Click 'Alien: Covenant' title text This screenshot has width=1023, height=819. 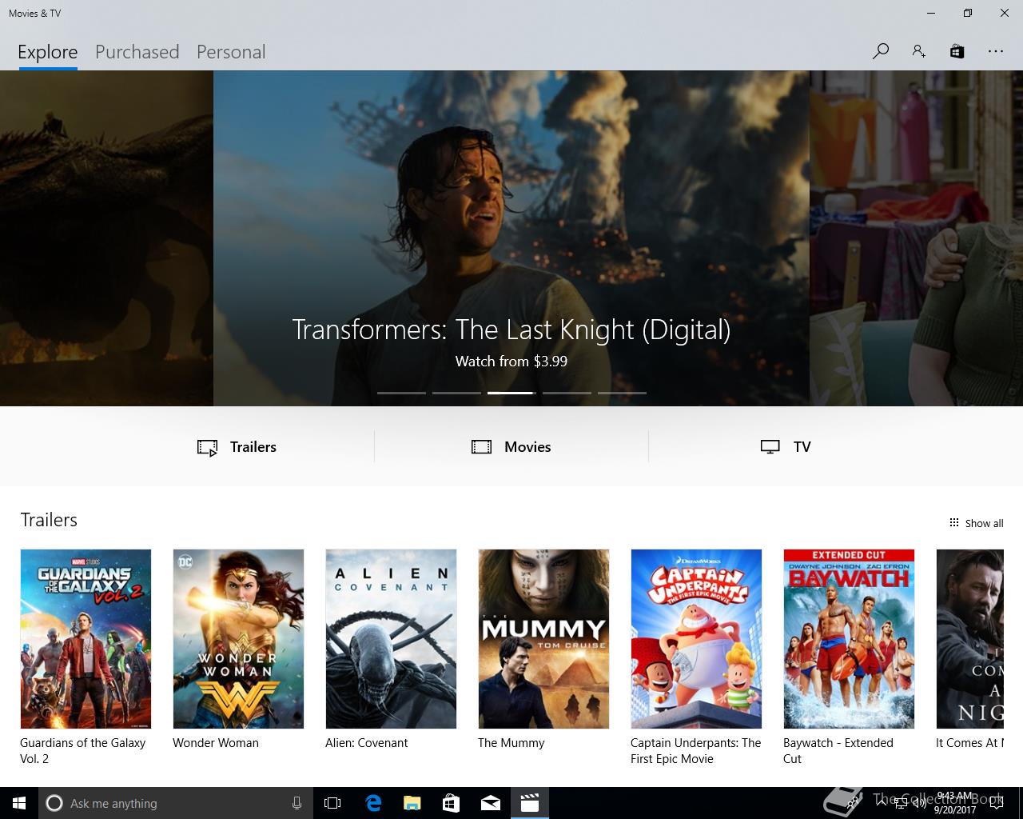tap(367, 743)
